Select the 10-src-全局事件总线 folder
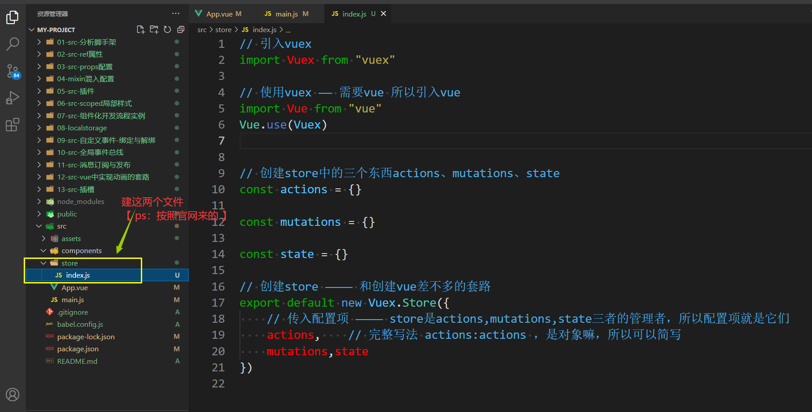The height and width of the screenshot is (412, 812). [x=107, y=152]
